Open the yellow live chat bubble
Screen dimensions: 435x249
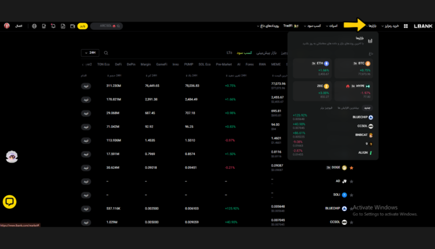[x=10, y=202]
